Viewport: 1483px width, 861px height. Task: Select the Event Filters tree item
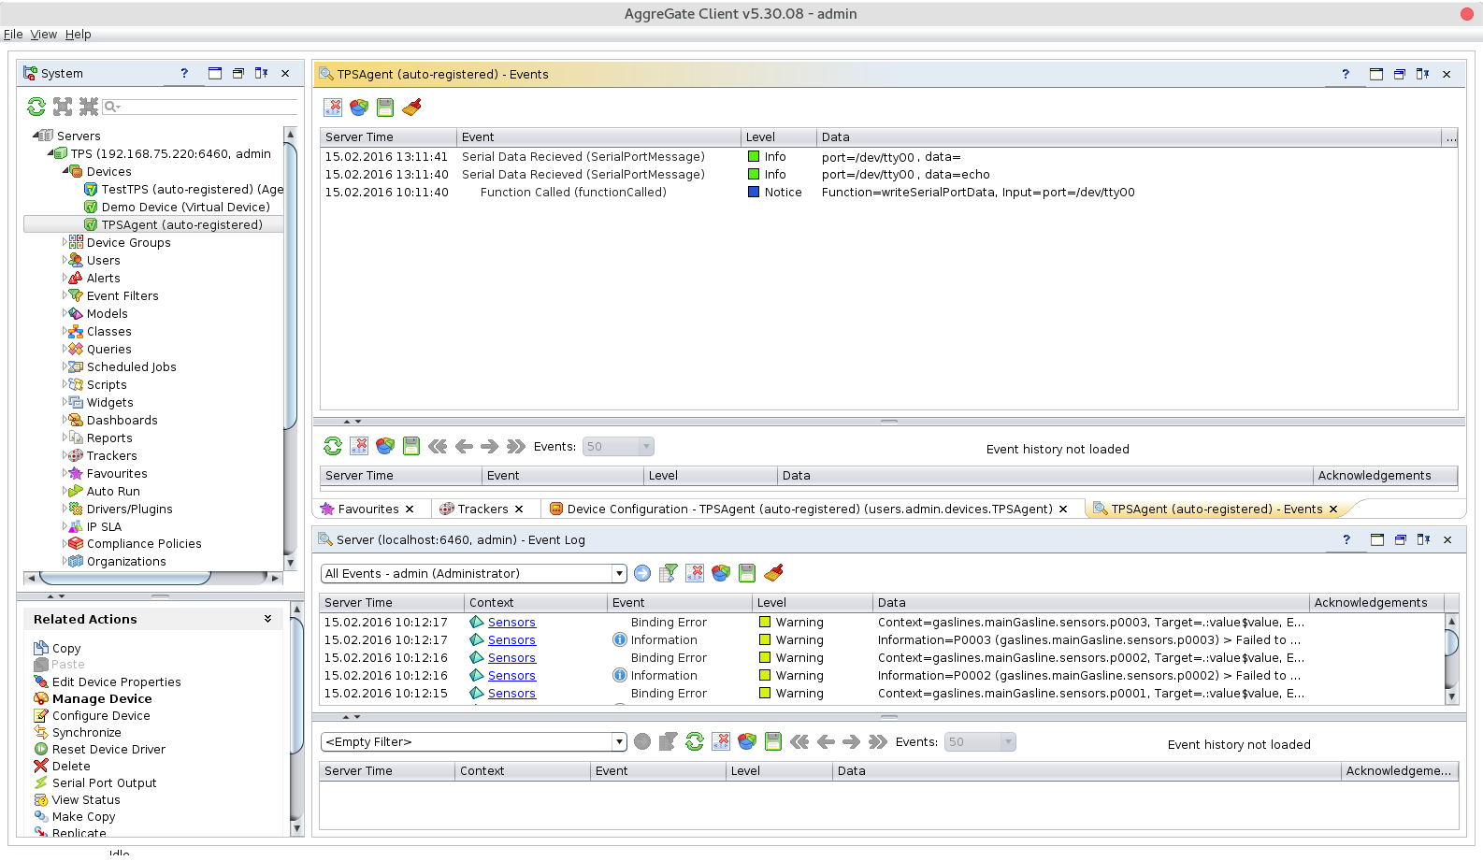tap(122, 295)
